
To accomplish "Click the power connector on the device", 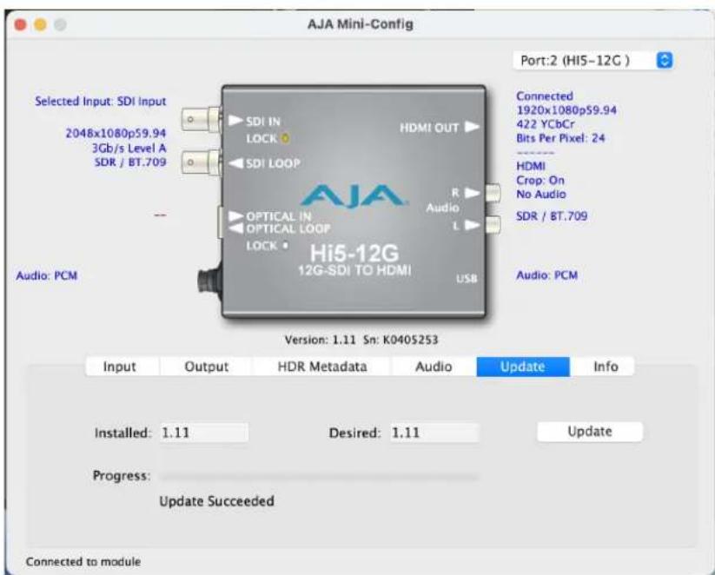I will 209,281.
